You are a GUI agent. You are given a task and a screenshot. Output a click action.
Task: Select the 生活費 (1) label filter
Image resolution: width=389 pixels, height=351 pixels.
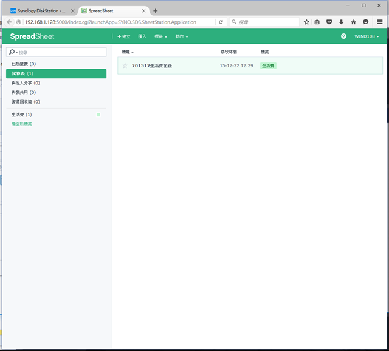(57, 115)
